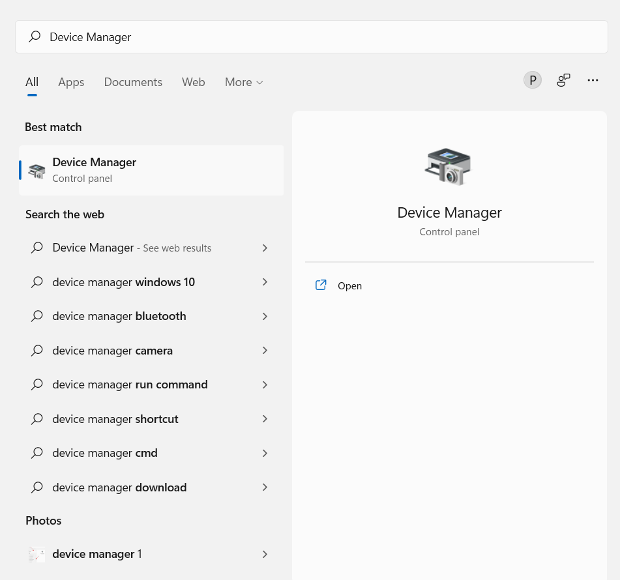Select the Web filter tab
620x580 pixels.
coord(193,82)
